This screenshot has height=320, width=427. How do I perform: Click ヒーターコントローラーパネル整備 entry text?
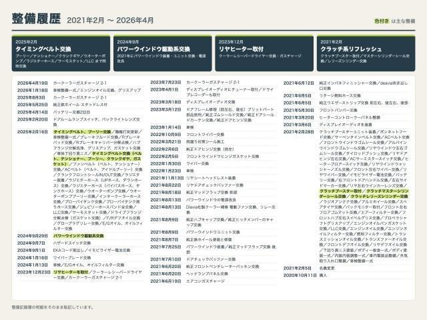[x=350, y=117]
